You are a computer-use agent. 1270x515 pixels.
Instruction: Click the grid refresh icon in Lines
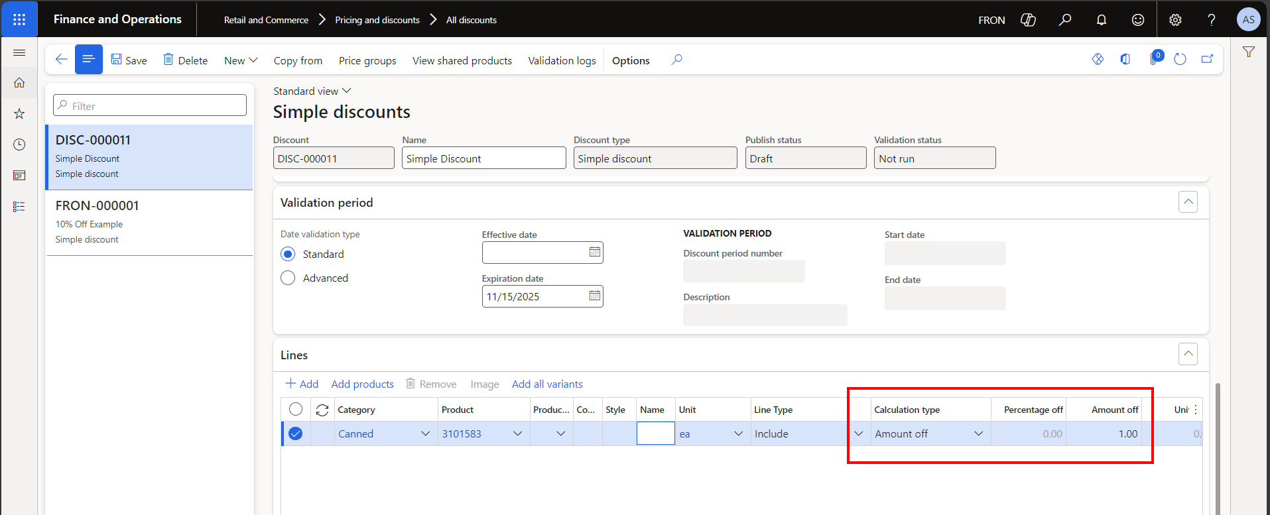[x=322, y=410]
